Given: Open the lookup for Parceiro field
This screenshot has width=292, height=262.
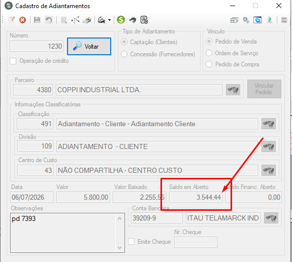Looking at the screenshot, I should click(x=233, y=90).
